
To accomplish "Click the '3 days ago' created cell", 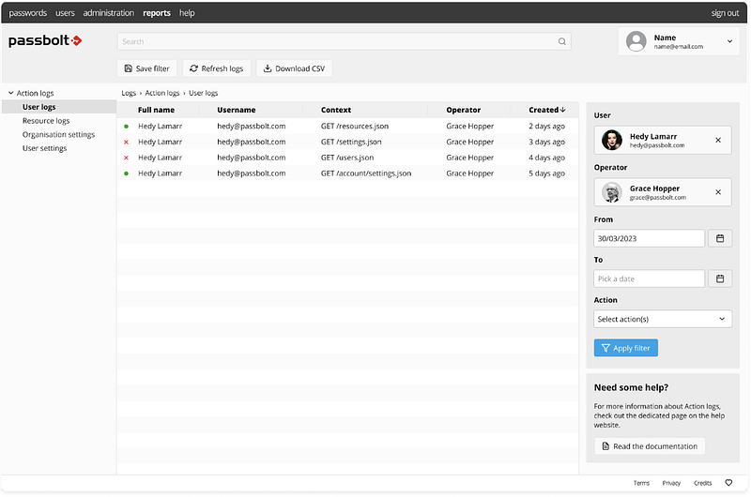I will 546,143.
